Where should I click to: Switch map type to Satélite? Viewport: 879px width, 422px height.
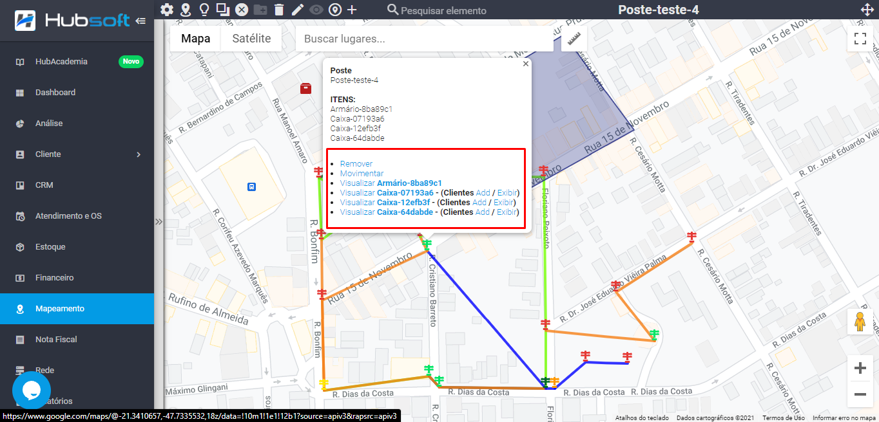[251, 39]
